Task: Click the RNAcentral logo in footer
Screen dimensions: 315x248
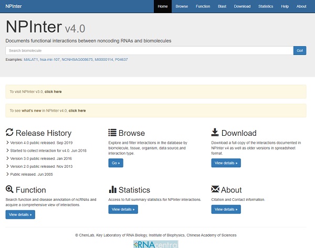Action: pyautogui.click(x=157, y=244)
